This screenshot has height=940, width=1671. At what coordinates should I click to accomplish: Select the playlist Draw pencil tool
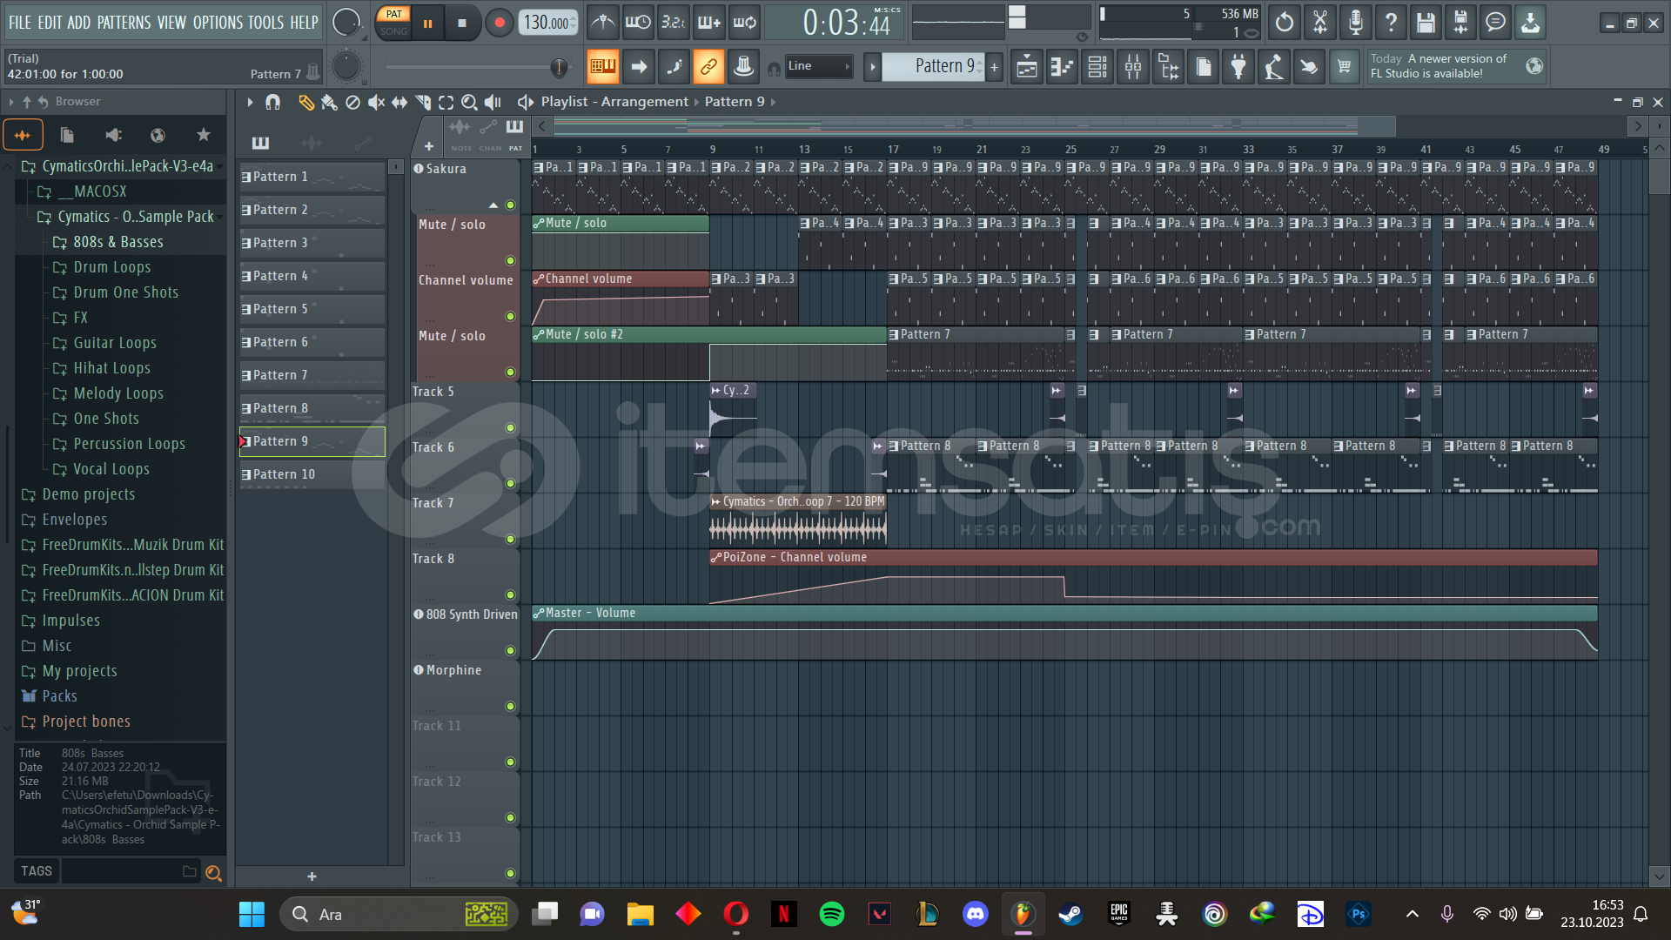(x=305, y=103)
